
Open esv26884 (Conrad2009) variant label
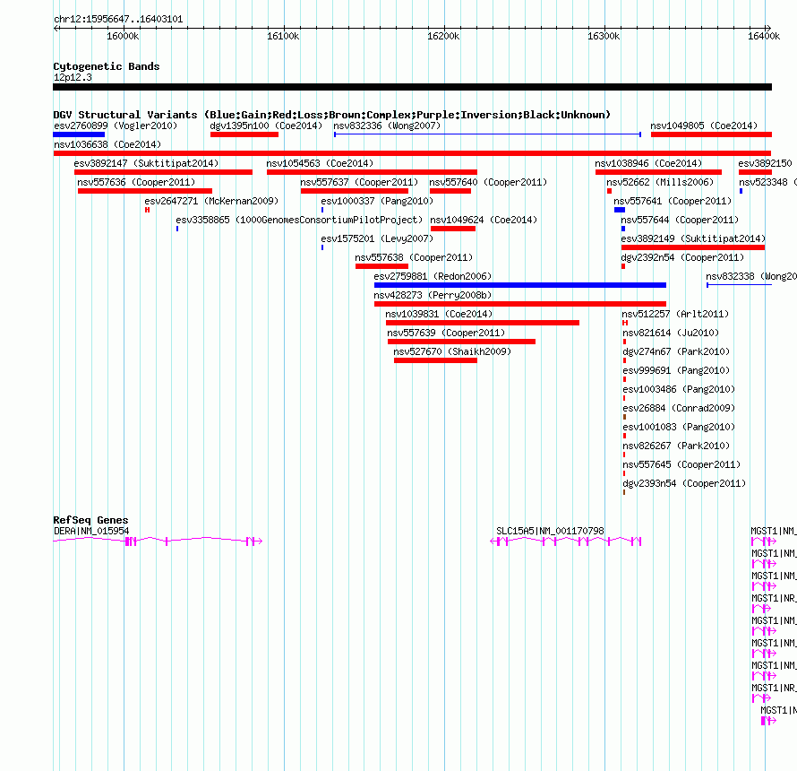(679, 408)
